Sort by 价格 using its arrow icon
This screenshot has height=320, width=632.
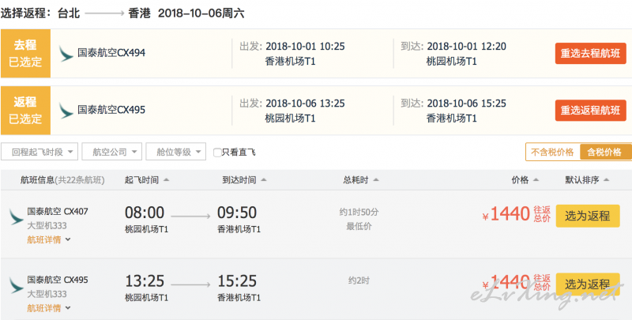536,179
